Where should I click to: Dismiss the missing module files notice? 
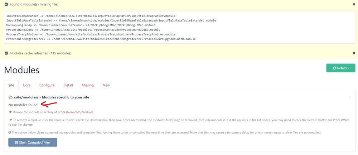pos(354,4)
